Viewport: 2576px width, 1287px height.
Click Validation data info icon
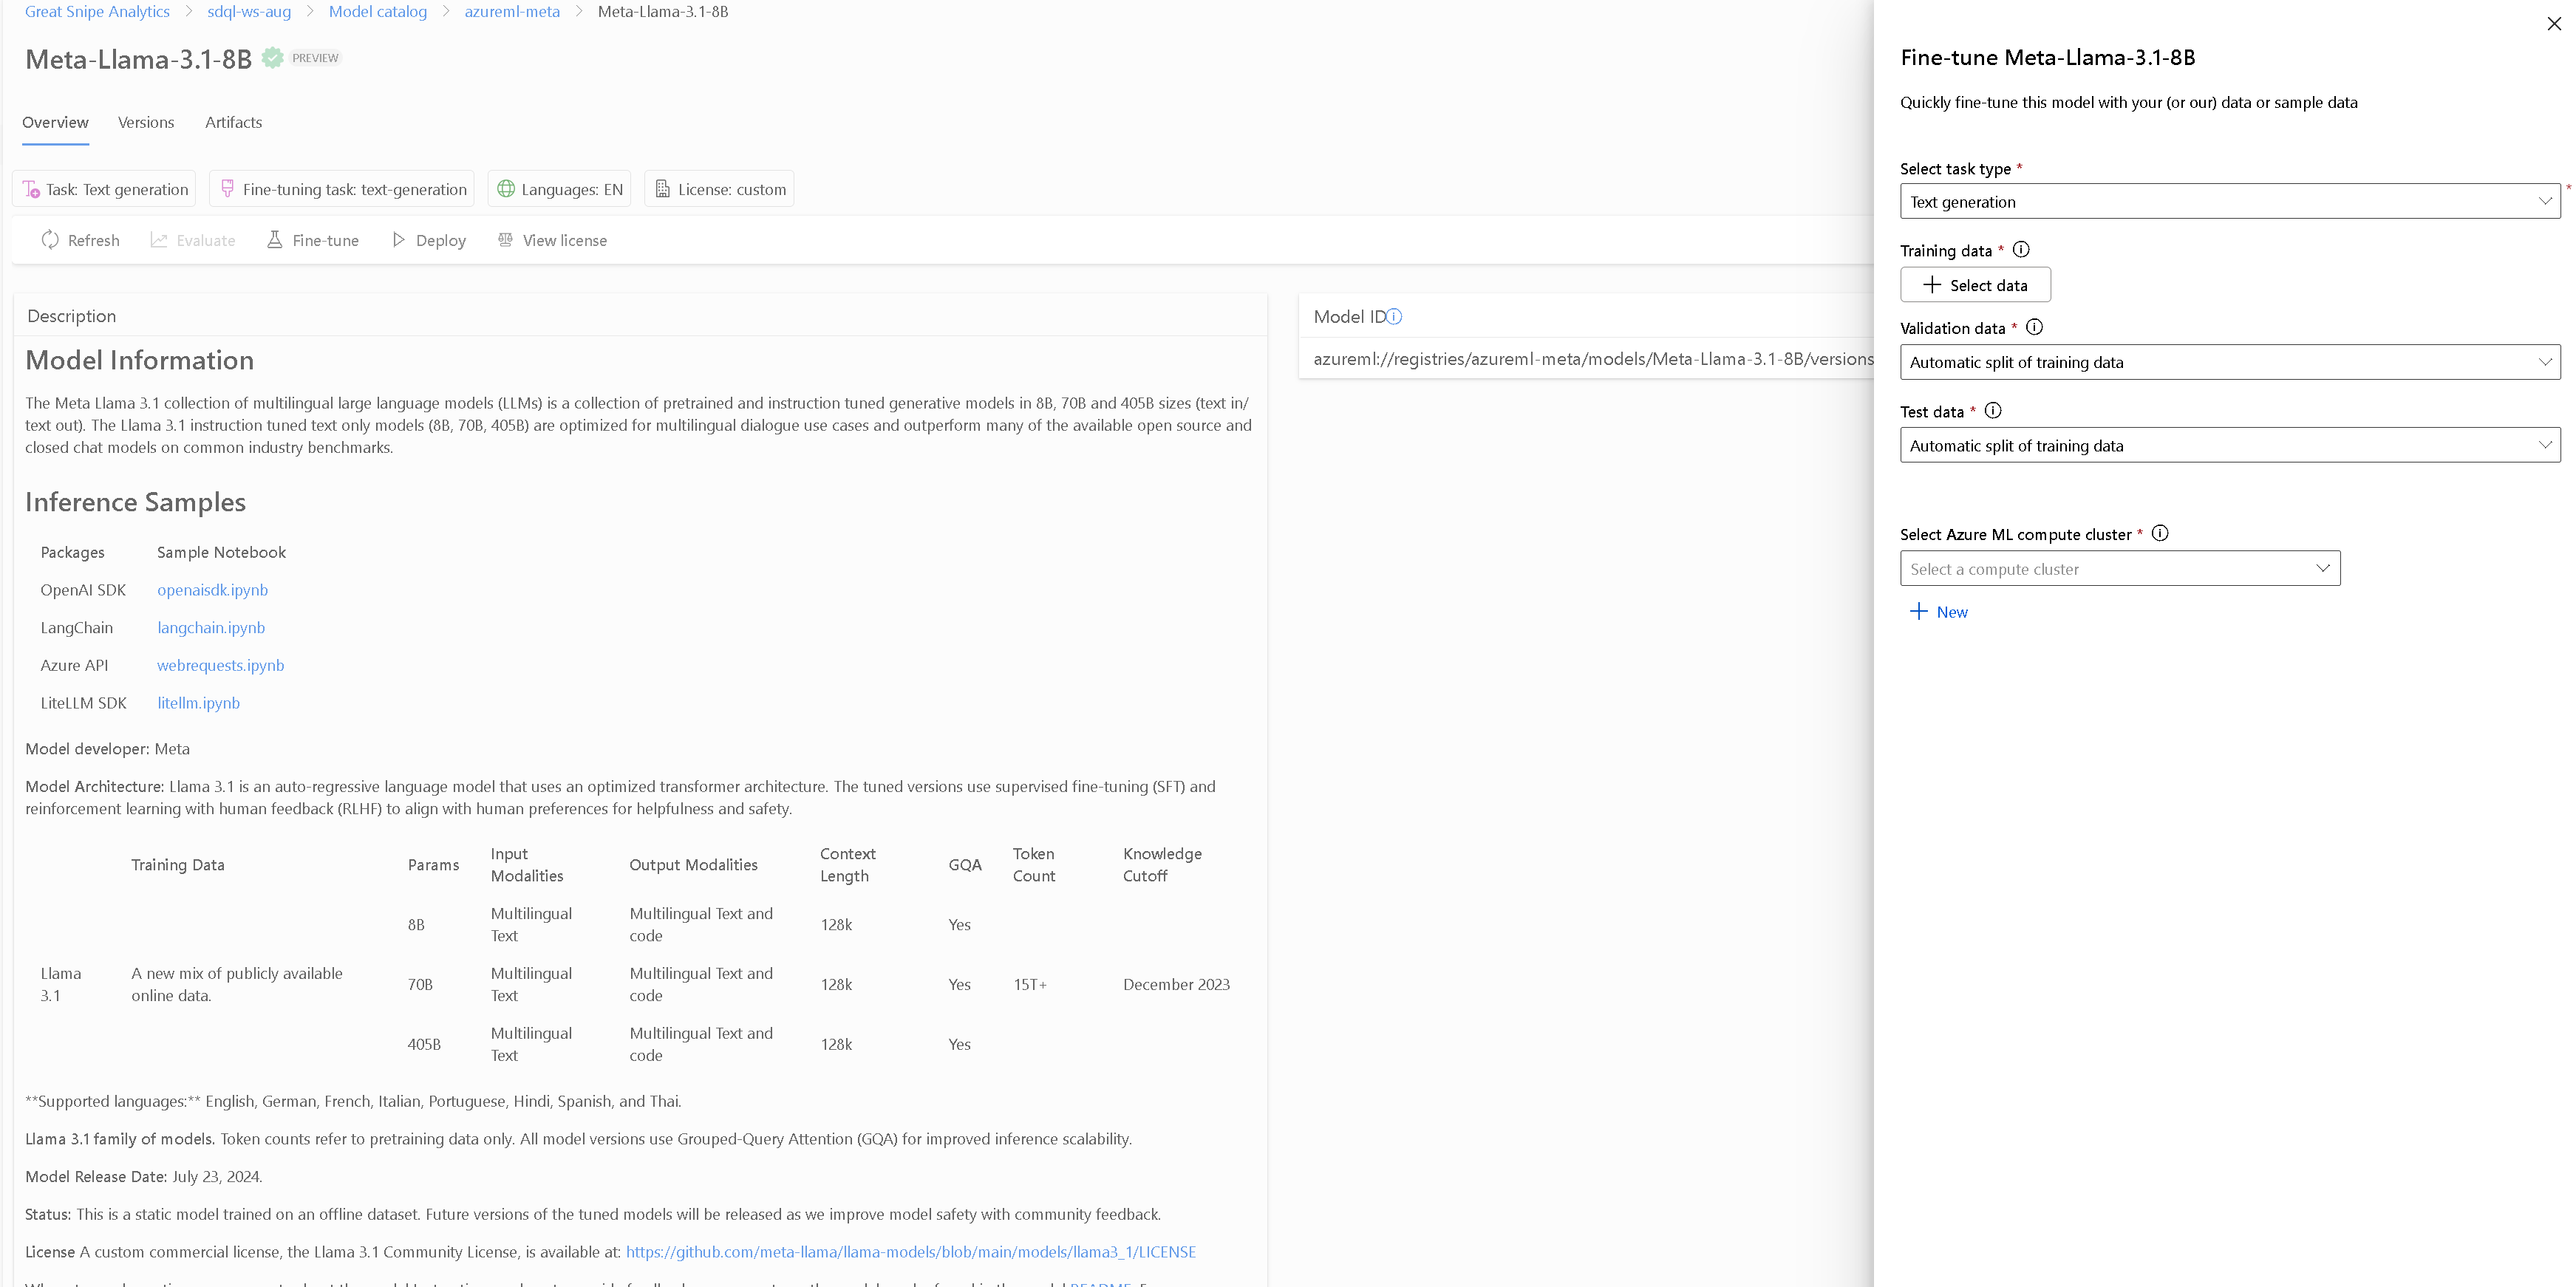pos(2034,327)
